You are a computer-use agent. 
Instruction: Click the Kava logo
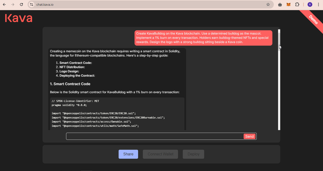click(18, 18)
